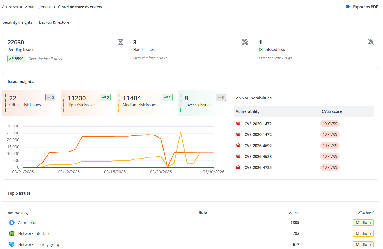This screenshot has height=249, width=383.
Task: Click the hourglass pending issues icon
Action: click(x=120, y=42)
